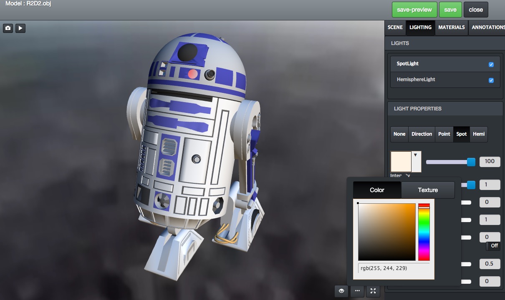Expand the dropdown arrow beside the color swatch
The width and height of the screenshot is (505, 300).
(416, 155)
